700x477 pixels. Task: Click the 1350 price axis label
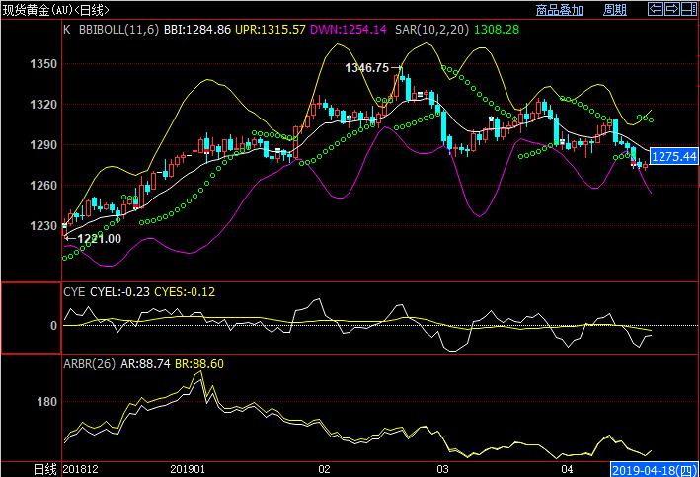click(43, 64)
